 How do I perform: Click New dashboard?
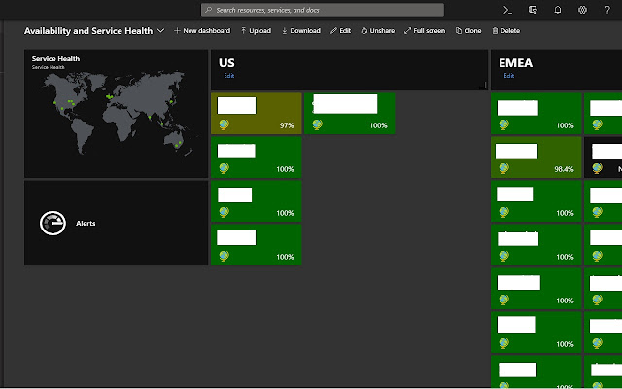202,31
